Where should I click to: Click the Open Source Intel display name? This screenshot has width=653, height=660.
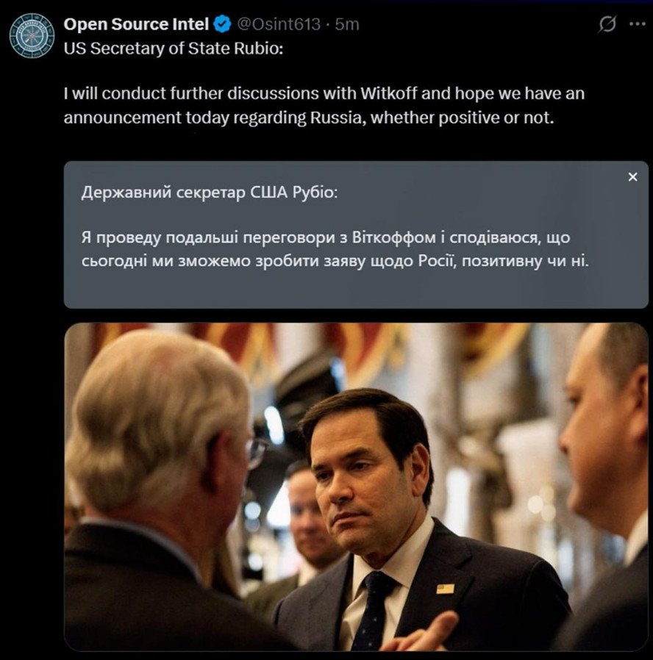(x=136, y=24)
